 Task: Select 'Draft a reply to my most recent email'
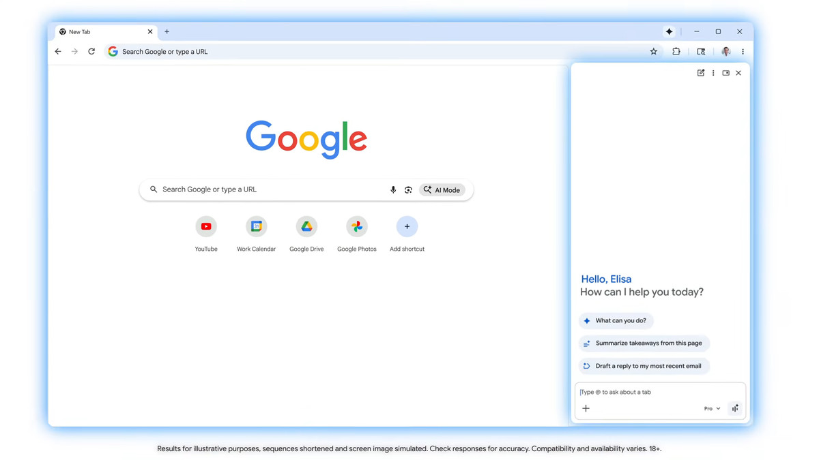point(644,366)
